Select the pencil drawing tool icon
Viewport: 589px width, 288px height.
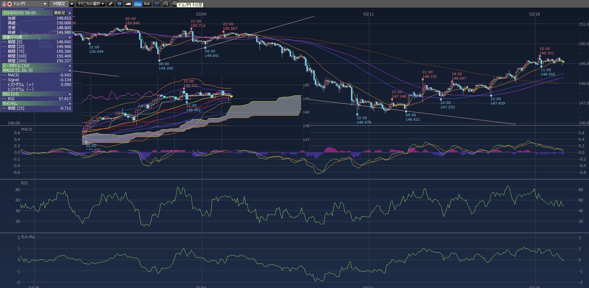110,4
